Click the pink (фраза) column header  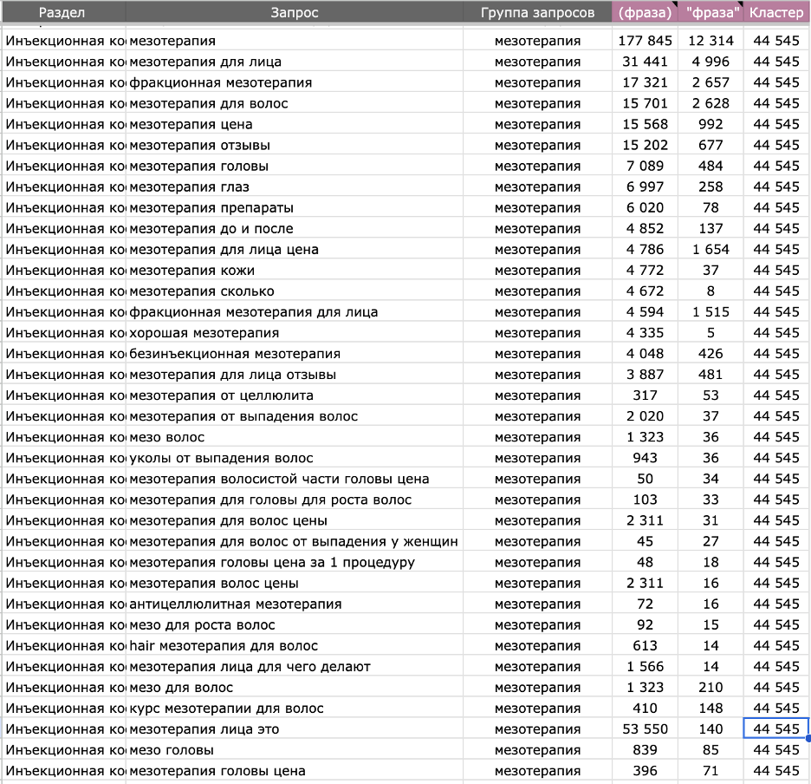tap(645, 12)
